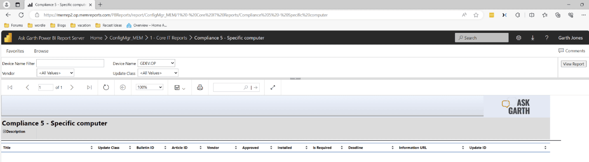Open Browser essentials heart icon

pos(571,15)
